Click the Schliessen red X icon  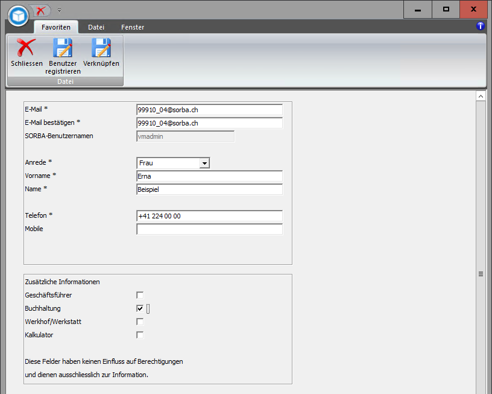pos(27,48)
